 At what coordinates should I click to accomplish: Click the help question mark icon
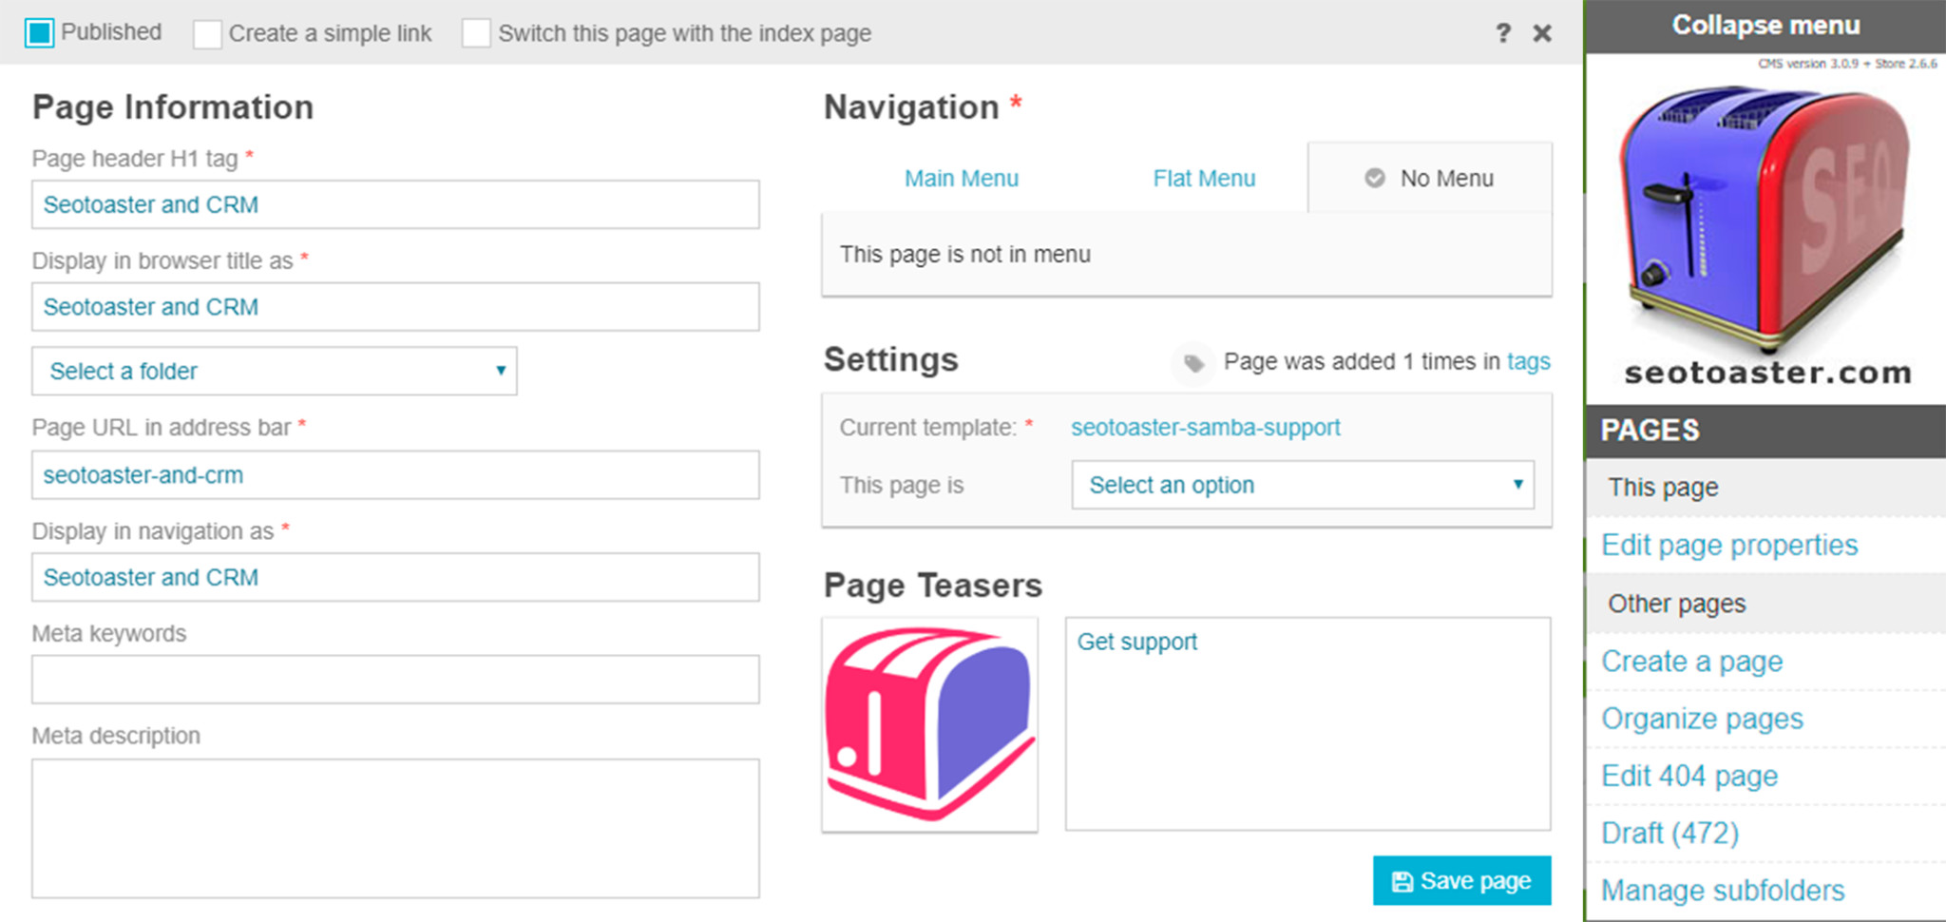coord(1504,32)
